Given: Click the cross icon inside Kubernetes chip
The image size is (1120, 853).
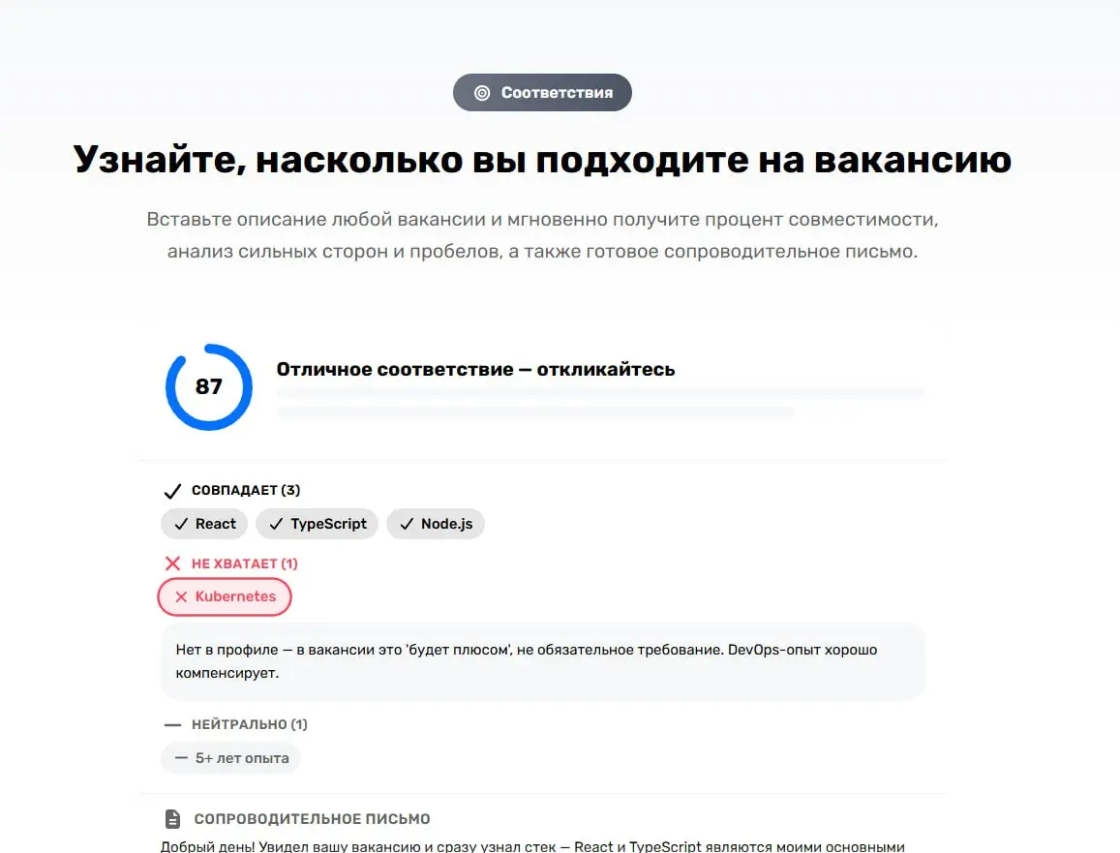Looking at the screenshot, I should point(181,596).
